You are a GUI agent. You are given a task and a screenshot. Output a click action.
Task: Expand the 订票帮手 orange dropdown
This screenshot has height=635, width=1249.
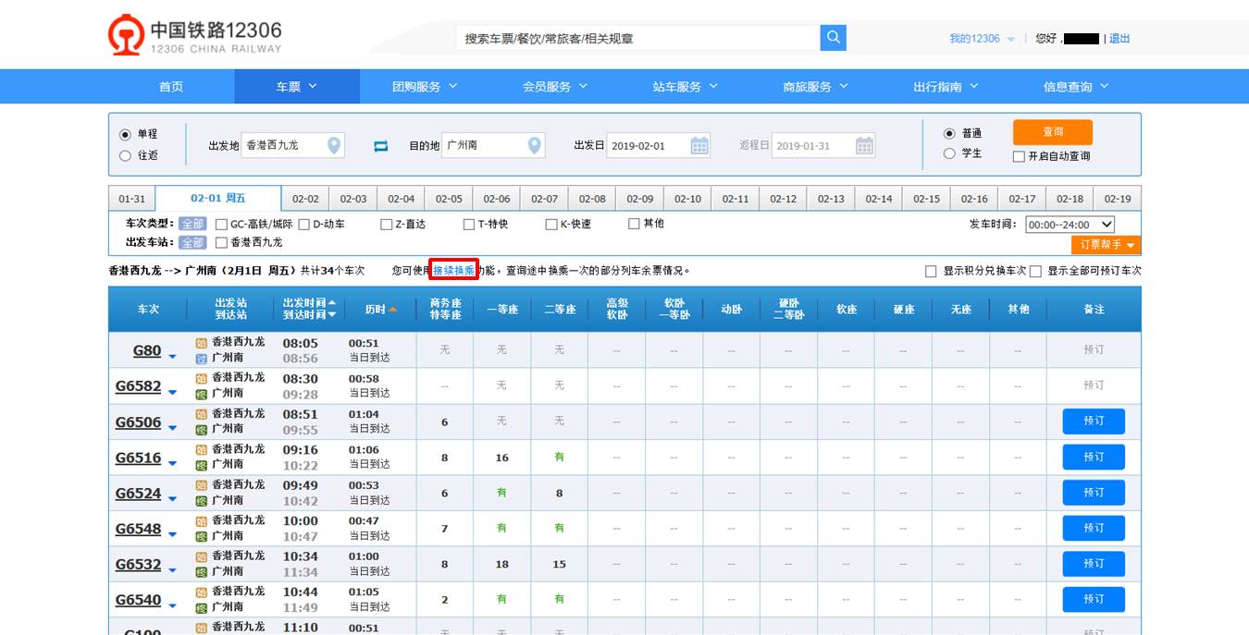coord(1107,245)
